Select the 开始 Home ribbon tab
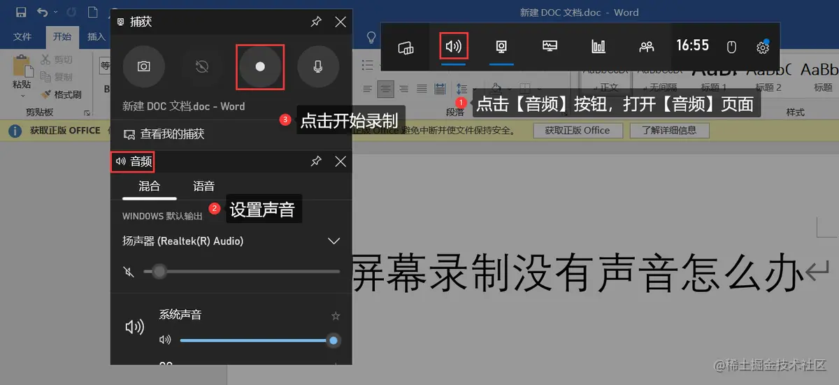839x385 pixels. tap(62, 36)
